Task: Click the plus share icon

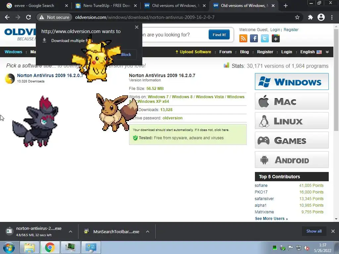Action: (276, 39)
